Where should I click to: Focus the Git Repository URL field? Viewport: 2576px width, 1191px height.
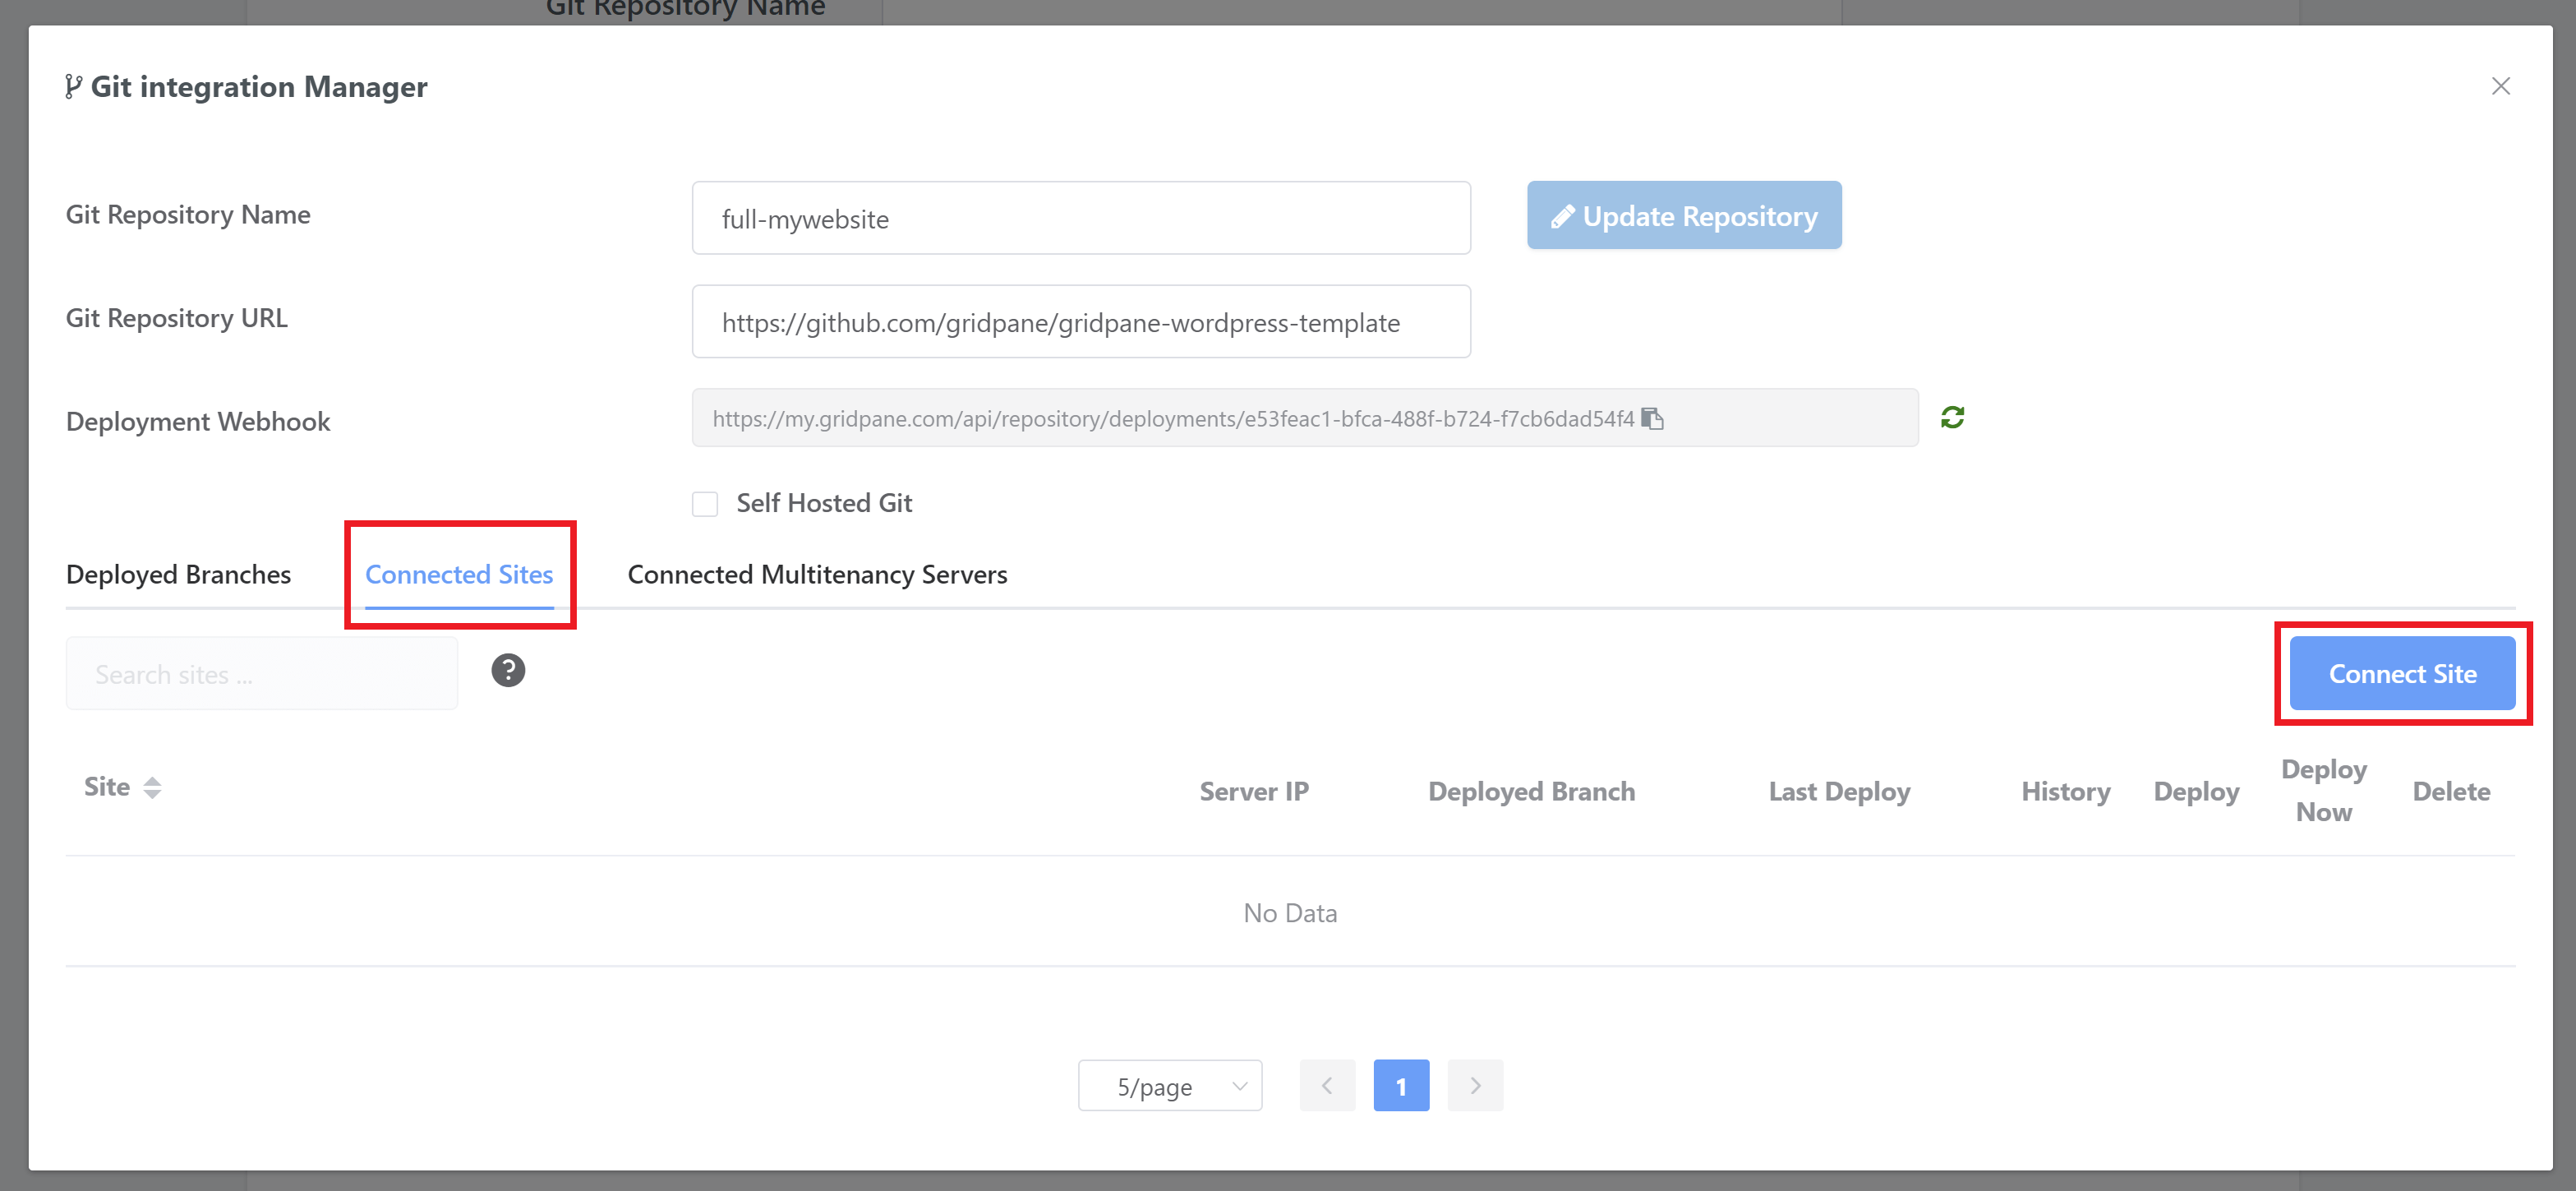(x=1080, y=322)
